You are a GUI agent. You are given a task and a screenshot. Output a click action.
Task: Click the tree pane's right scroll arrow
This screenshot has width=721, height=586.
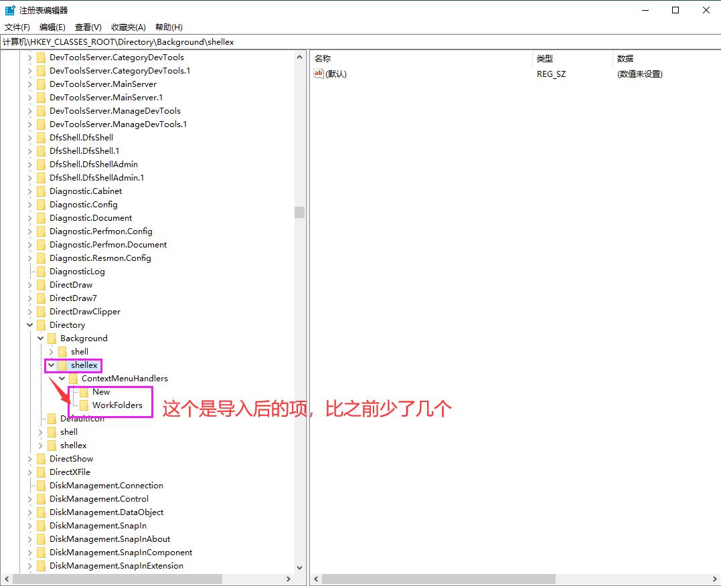[x=289, y=579]
